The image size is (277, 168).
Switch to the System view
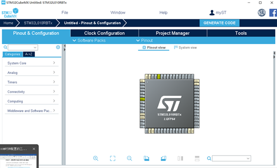(x=185, y=48)
